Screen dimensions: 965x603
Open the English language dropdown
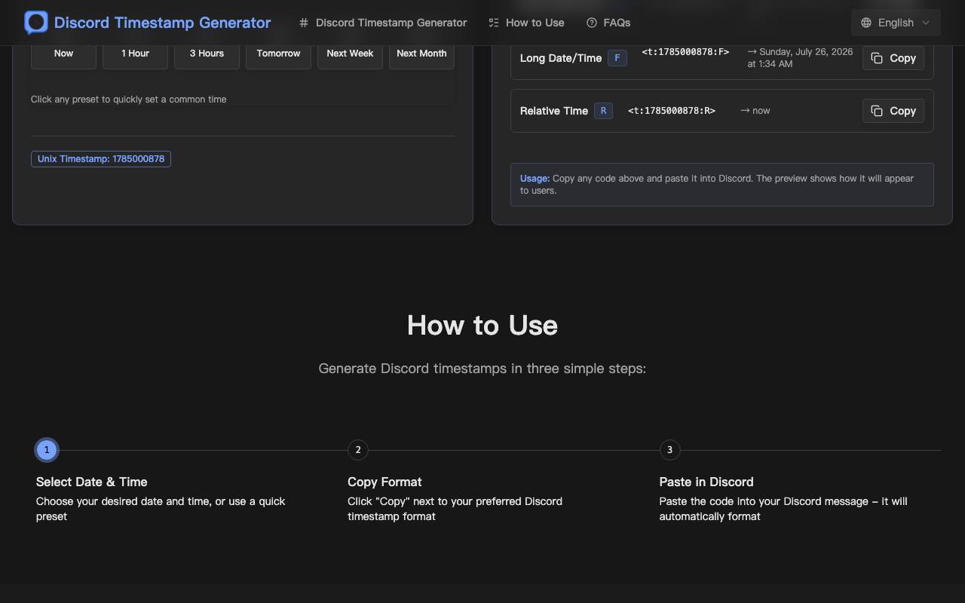(896, 23)
